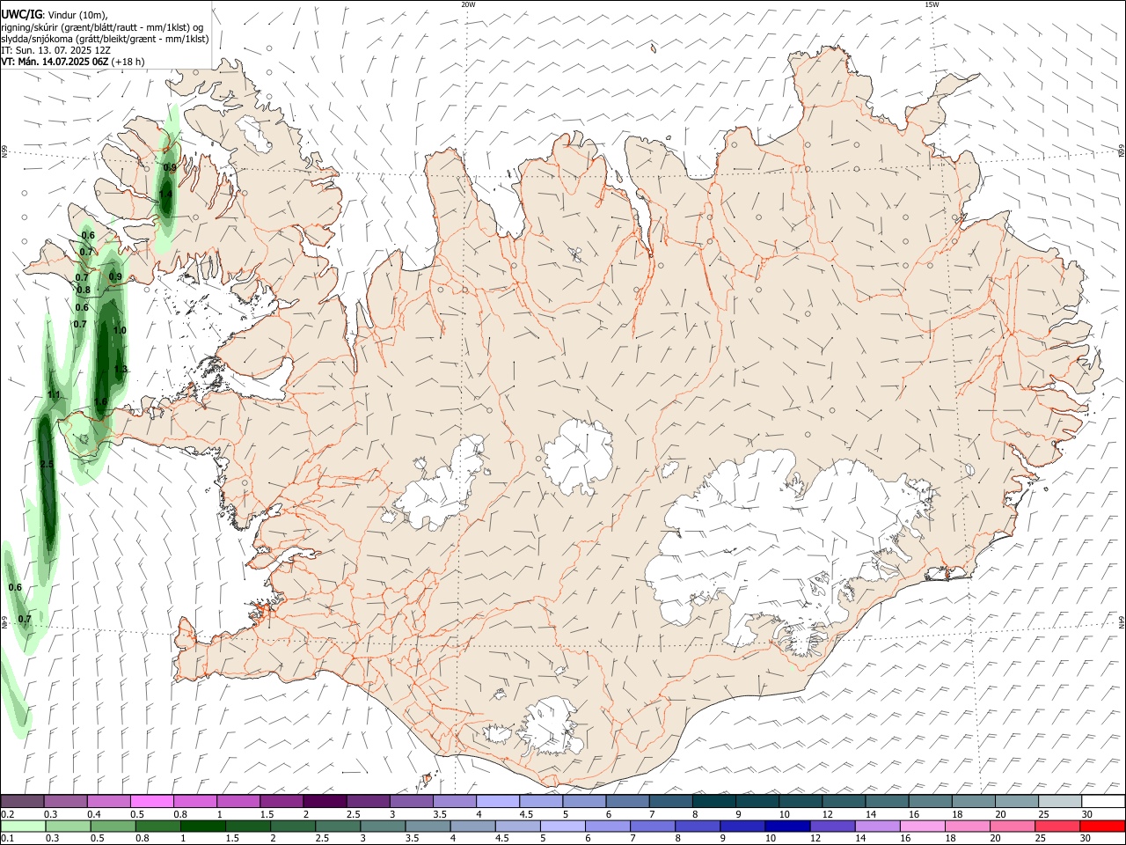Click the 'UWC/IG: Vindur (10m),' title line
Screen dimensions: 1126x845
54,14
